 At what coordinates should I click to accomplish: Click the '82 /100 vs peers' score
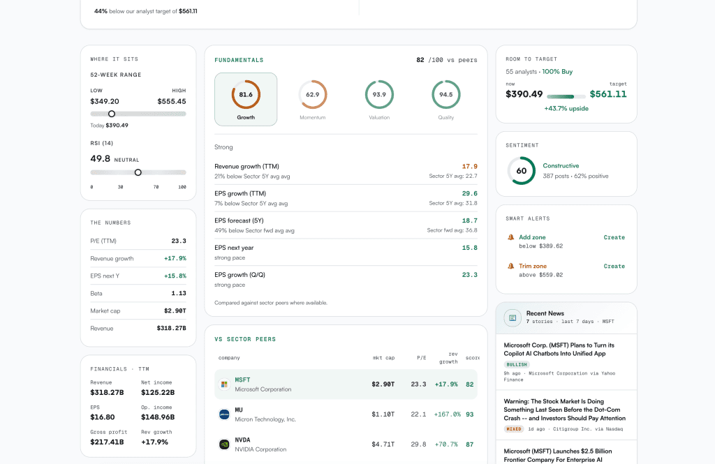click(446, 60)
